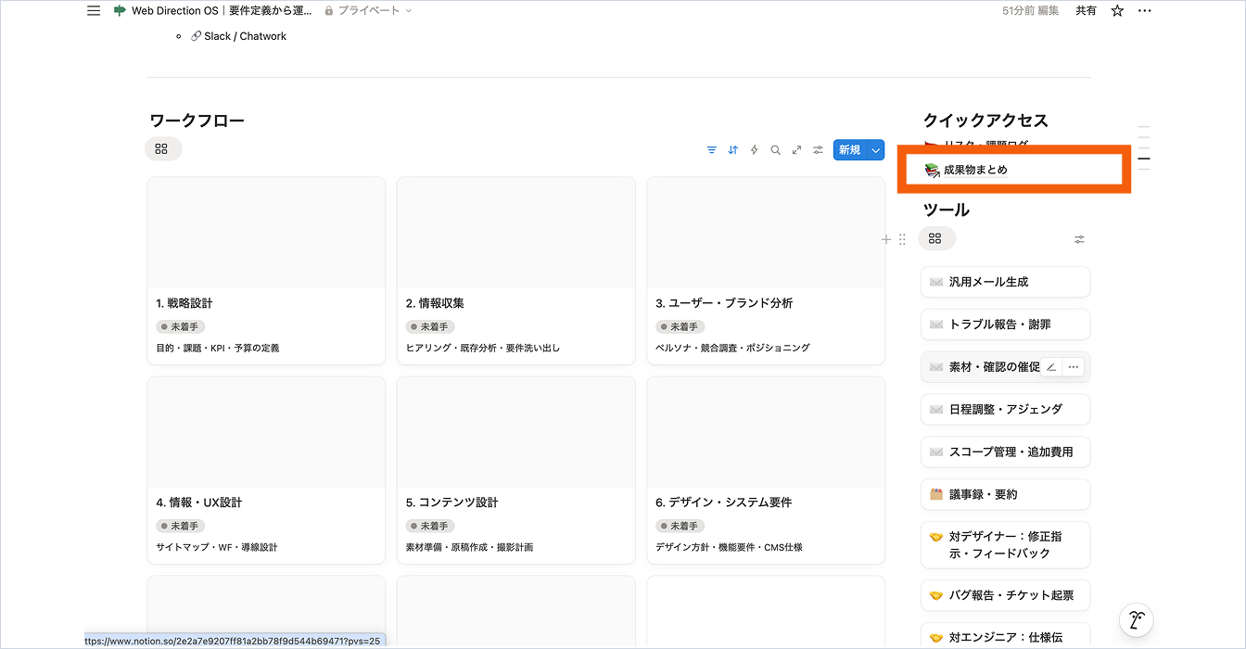Open the page's three-dot more menu
Viewport: 1246px width, 649px height.
coord(1144,11)
